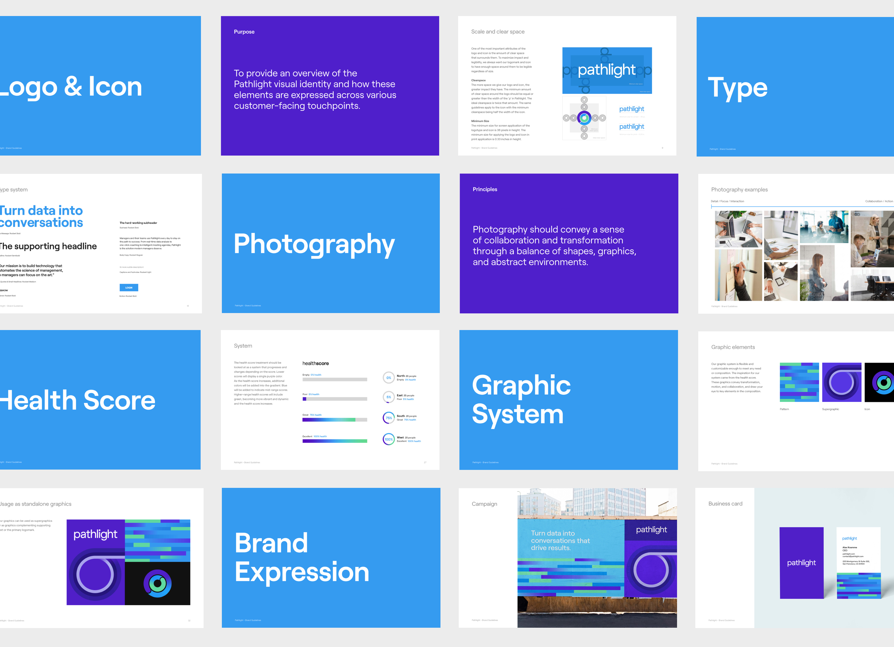
Task: Click the purple pathlight business card
Action: pos(802,563)
